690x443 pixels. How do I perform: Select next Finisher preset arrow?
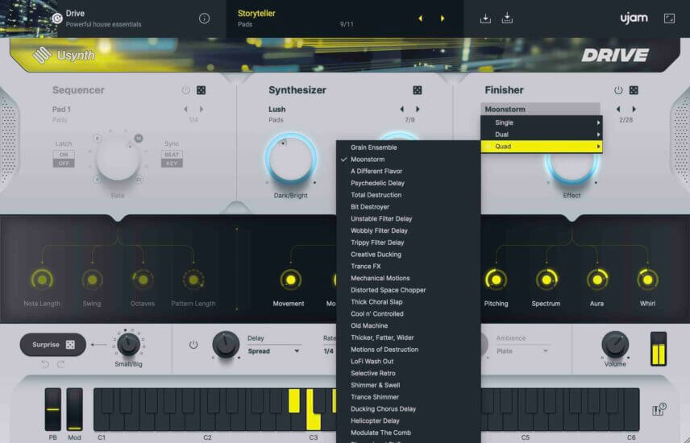pos(634,109)
